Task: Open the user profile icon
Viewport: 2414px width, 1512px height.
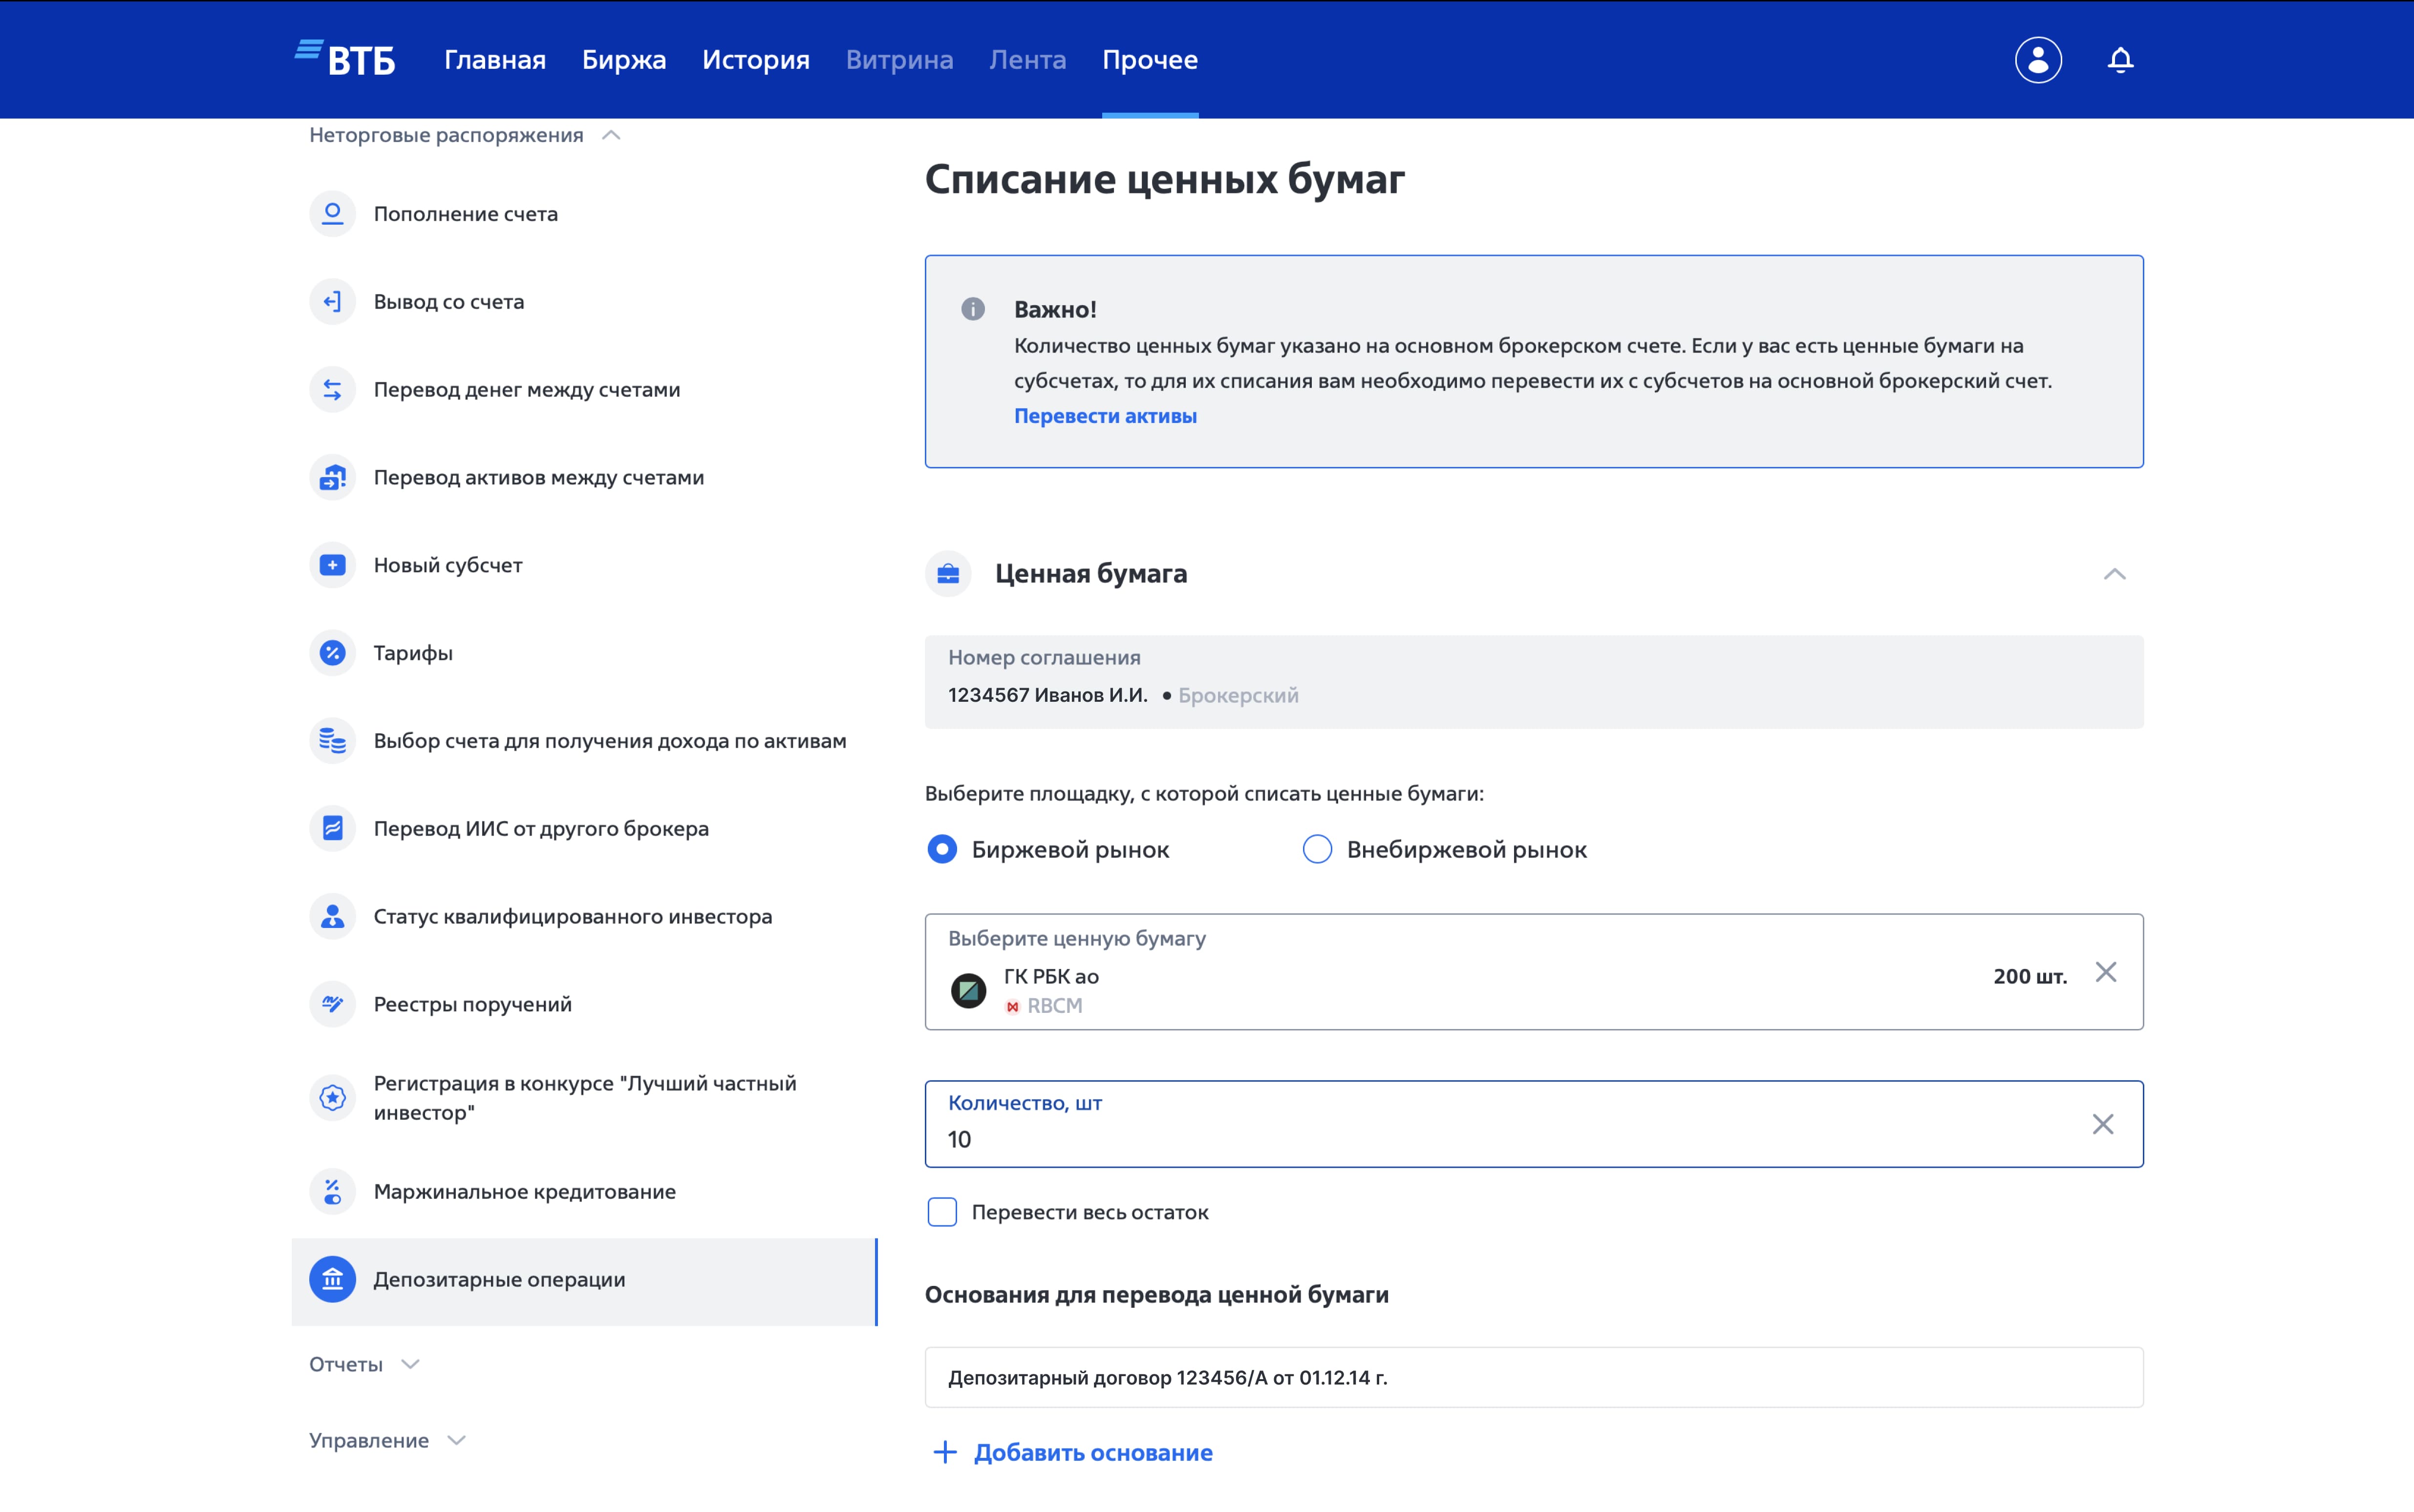Action: (x=2038, y=60)
